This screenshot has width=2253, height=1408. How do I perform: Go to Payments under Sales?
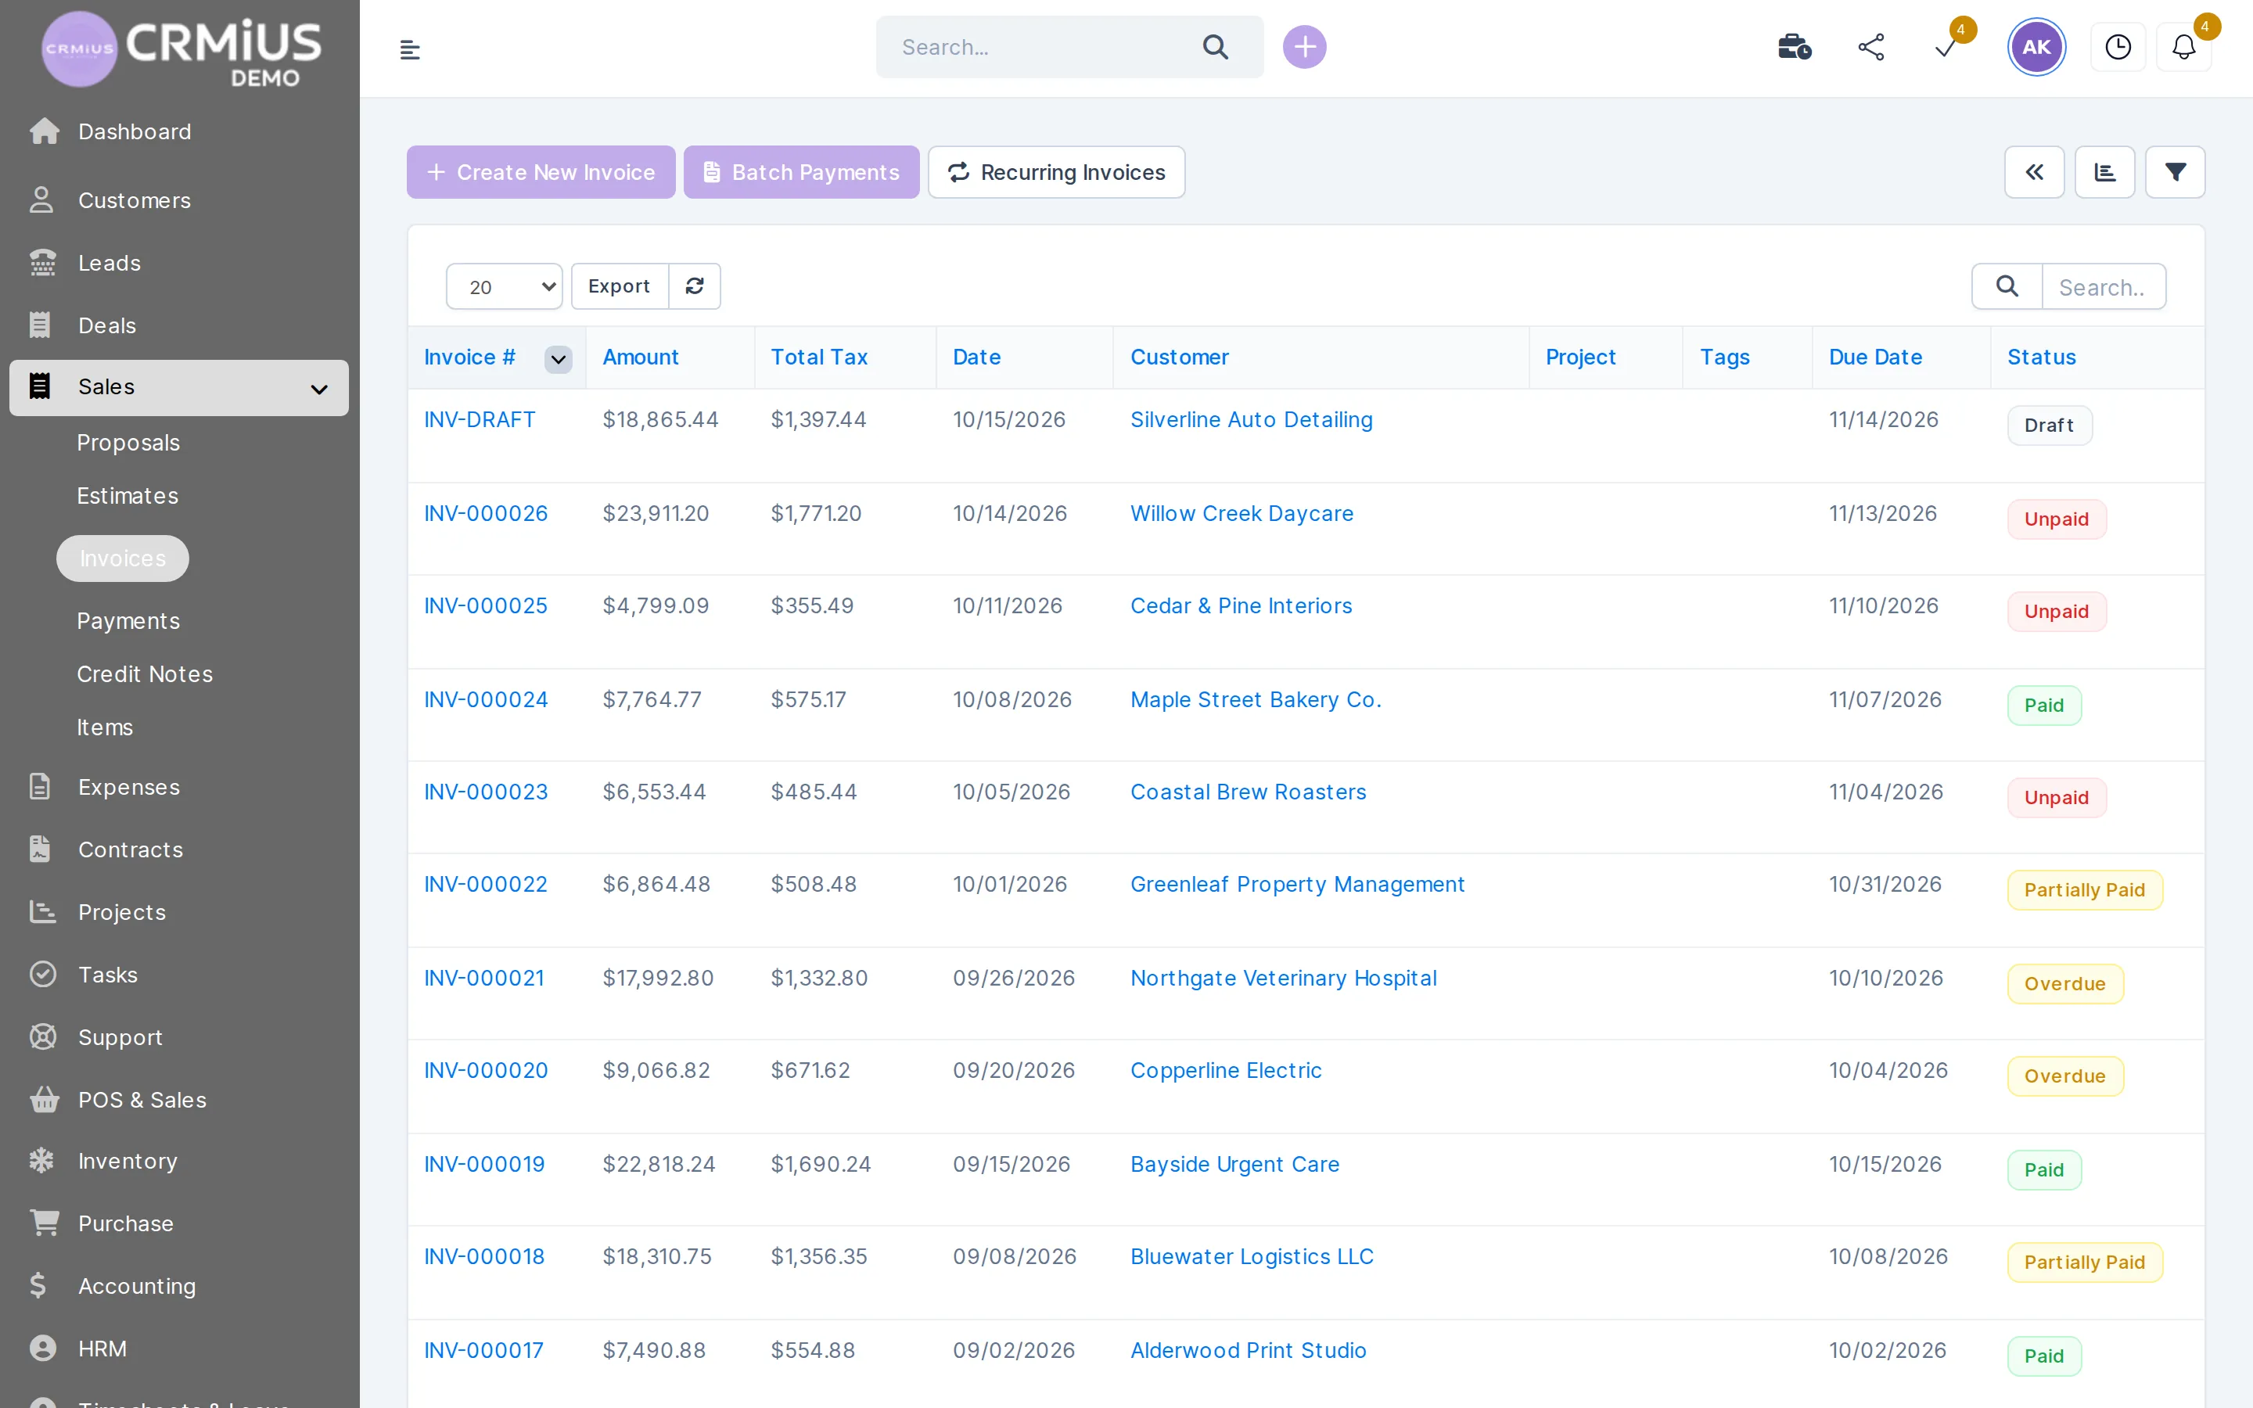pyautogui.click(x=128, y=621)
